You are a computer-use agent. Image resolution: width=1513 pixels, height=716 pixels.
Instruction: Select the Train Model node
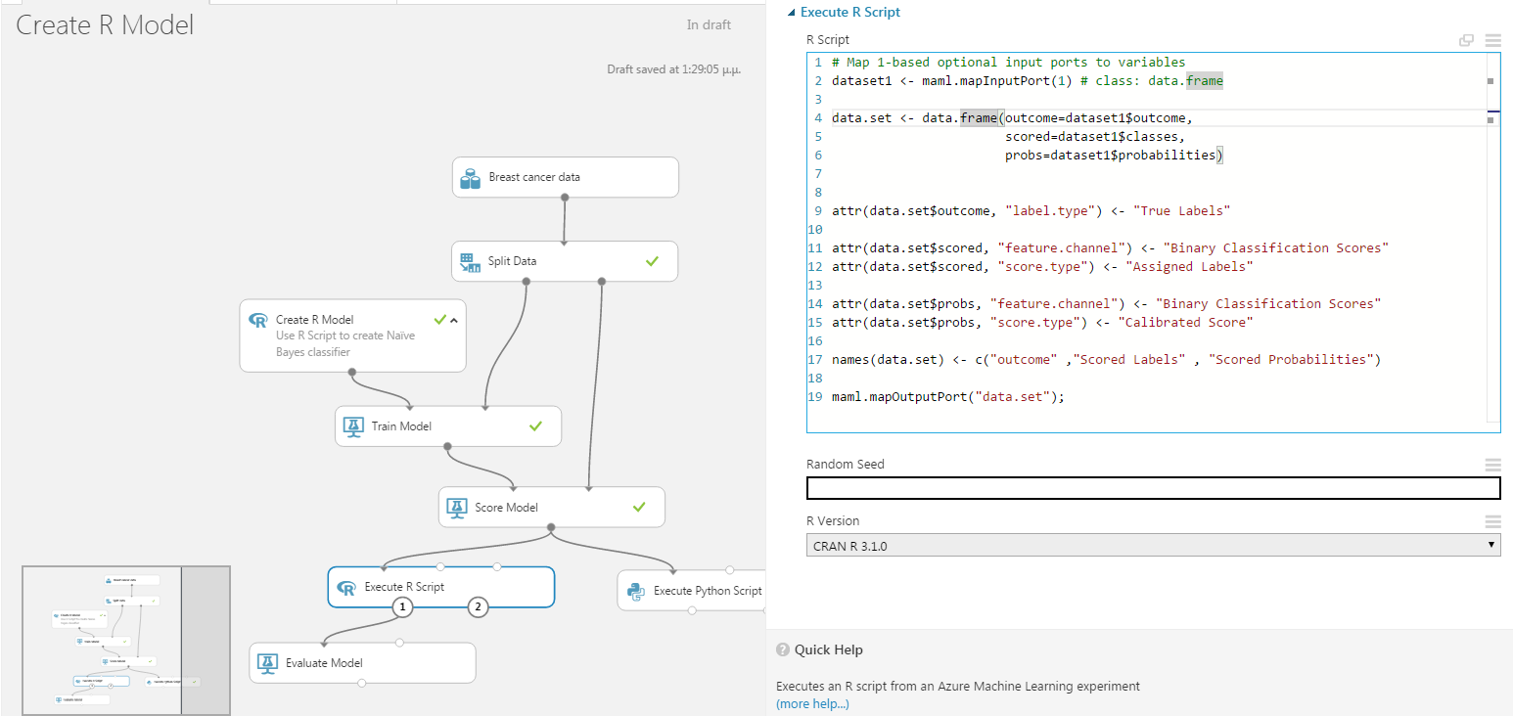coord(448,426)
